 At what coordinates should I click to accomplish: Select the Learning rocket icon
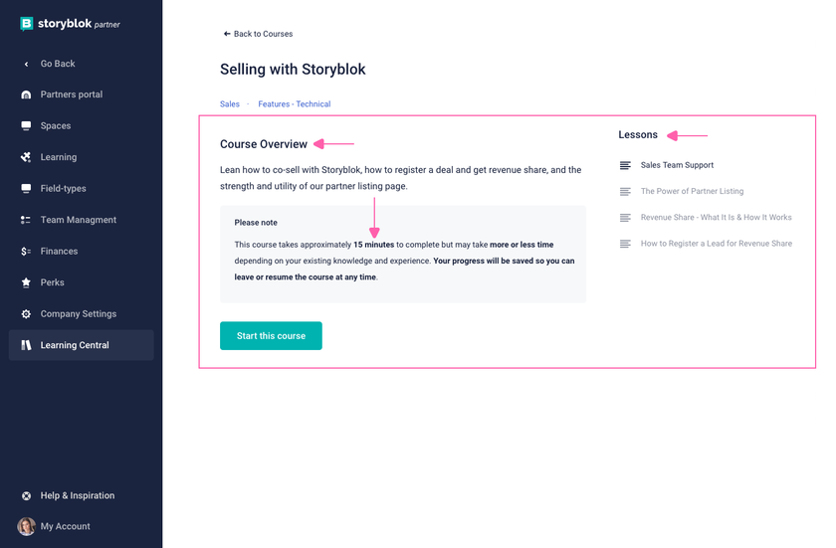pyautogui.click(x=26, y=157)
